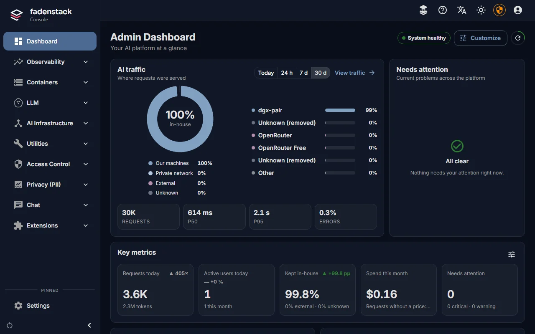Expand the Utilities menu chevron

(86, 144)
